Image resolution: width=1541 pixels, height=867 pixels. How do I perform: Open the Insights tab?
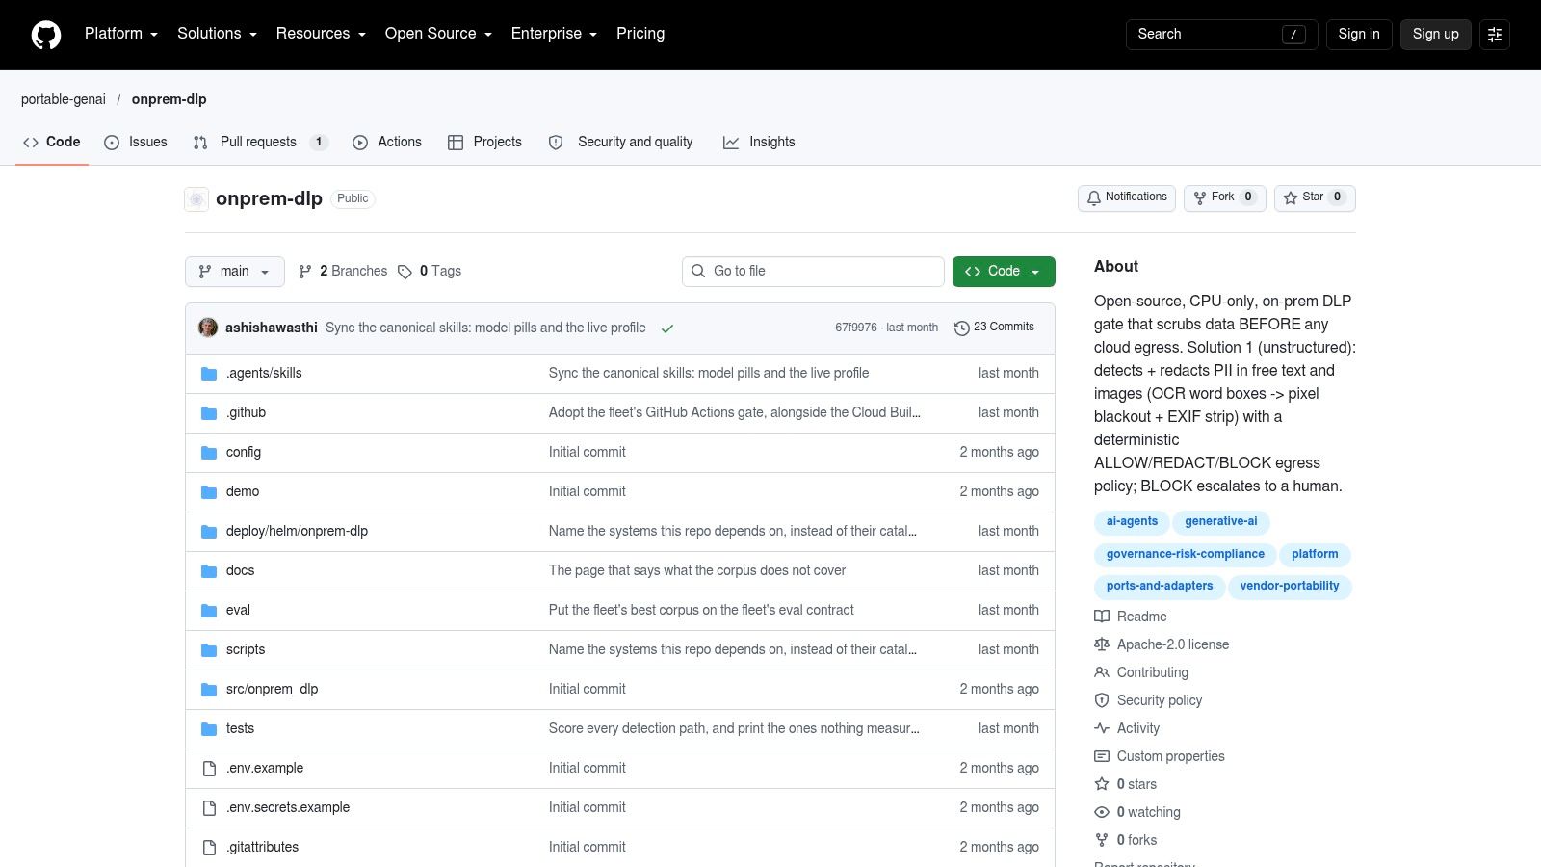pos(759,142)
